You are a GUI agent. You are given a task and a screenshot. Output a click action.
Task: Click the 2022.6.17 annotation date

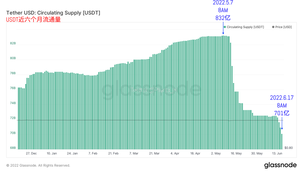pyautogui.click(x=282, y=98)
